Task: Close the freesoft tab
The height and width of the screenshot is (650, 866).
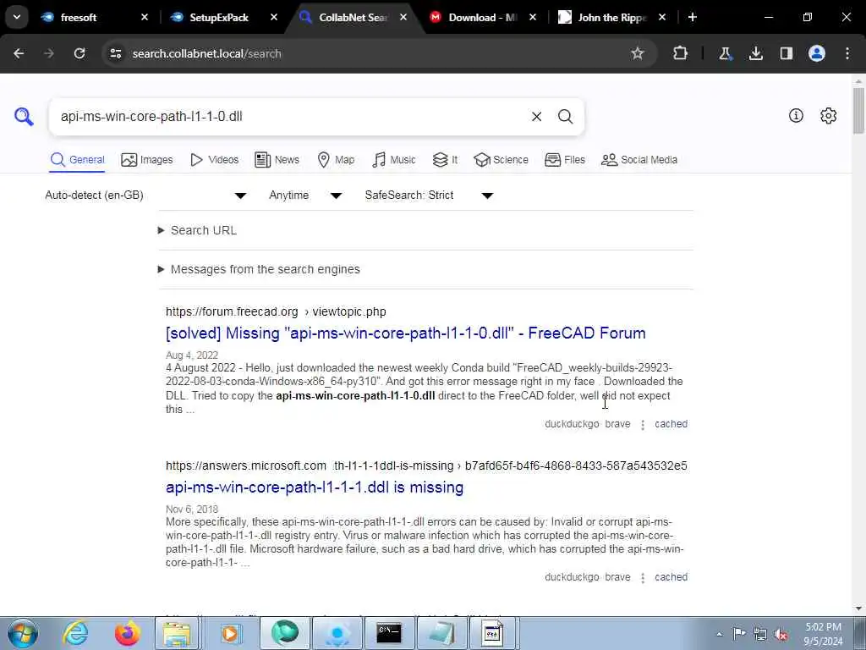Action: click(145, 17)
